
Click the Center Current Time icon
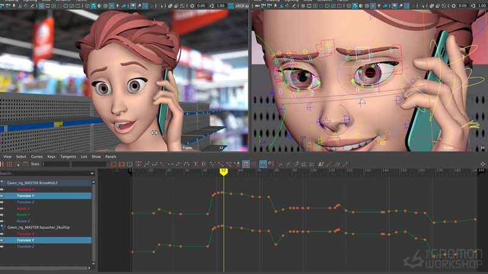tap(130, 164)
